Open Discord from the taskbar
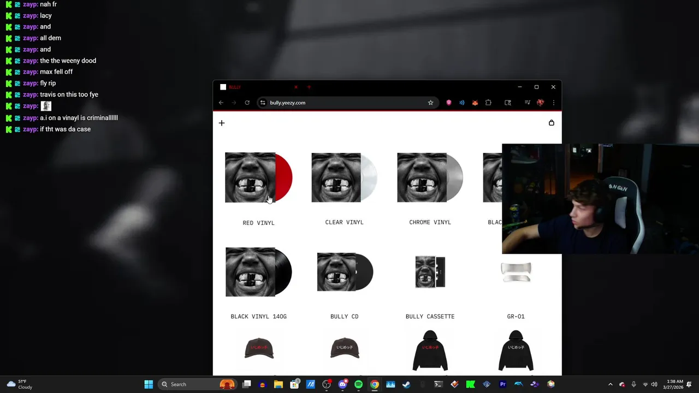Screen dimensions: 699x393 [x=342, y=384]
